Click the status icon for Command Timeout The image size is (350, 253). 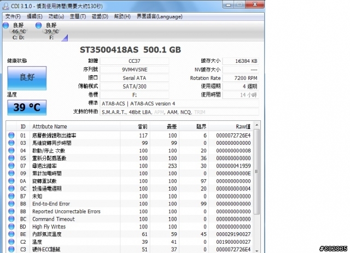(11, 219)
